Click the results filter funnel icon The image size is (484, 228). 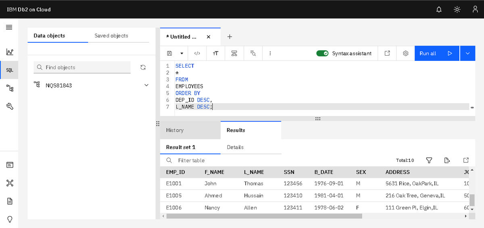(429, 160)
